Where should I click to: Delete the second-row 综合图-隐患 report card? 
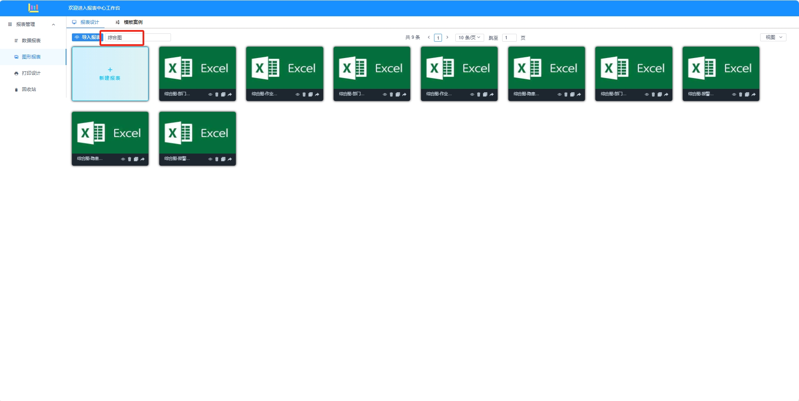point(130,159)
